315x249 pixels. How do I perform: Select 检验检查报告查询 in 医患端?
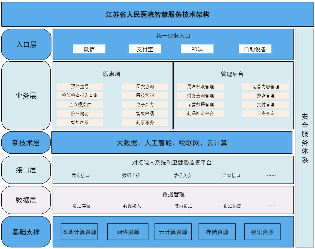pyautogui.click(x=80, y=96)
